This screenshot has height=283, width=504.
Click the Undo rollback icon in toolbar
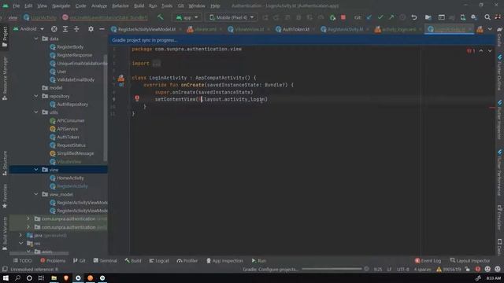(414, 17)
